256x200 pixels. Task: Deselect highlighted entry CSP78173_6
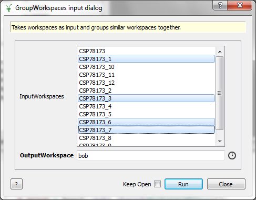147,122
